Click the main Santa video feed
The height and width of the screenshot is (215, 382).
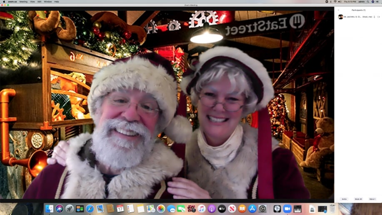[x=167, y=105]
